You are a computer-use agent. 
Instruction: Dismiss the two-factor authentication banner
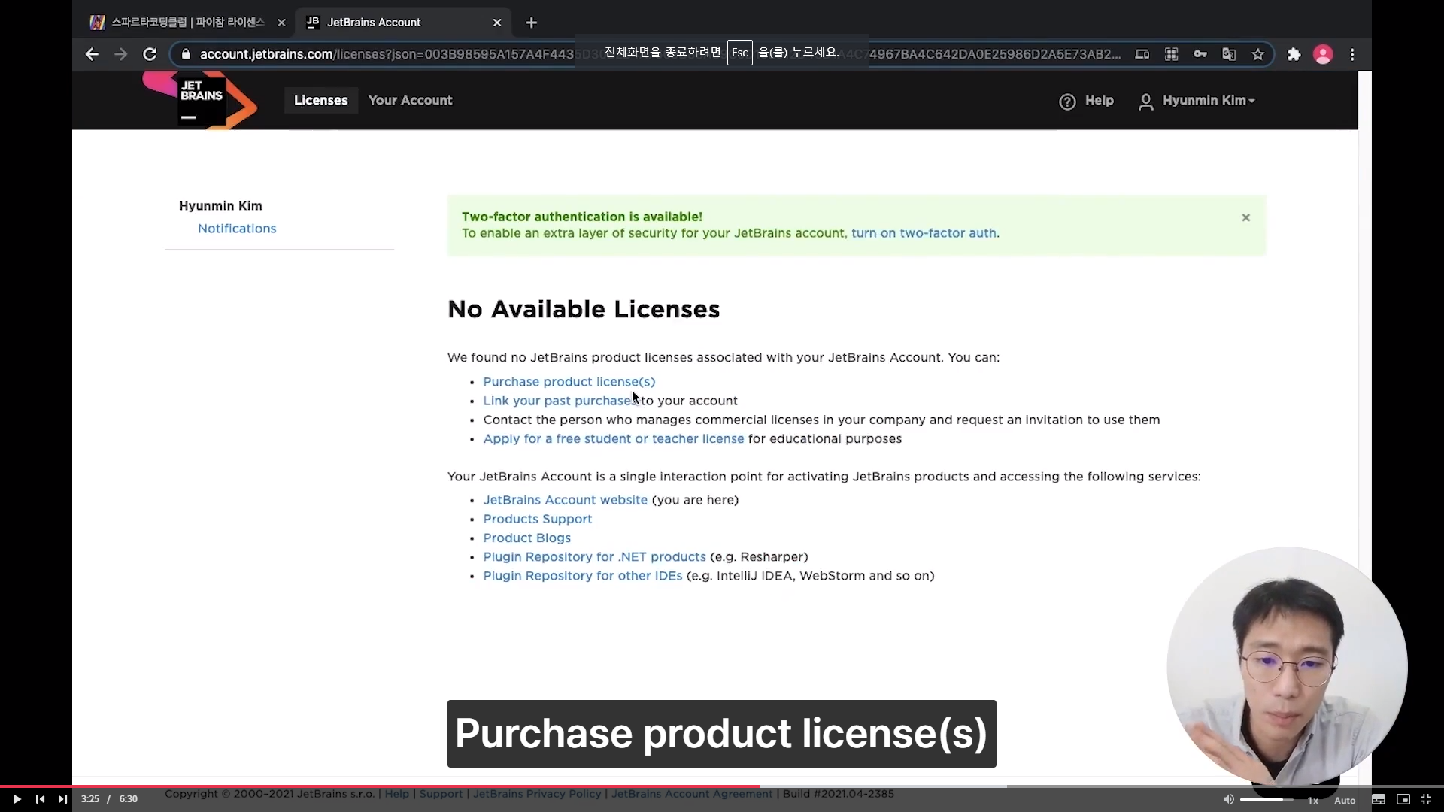(1246, 217)
